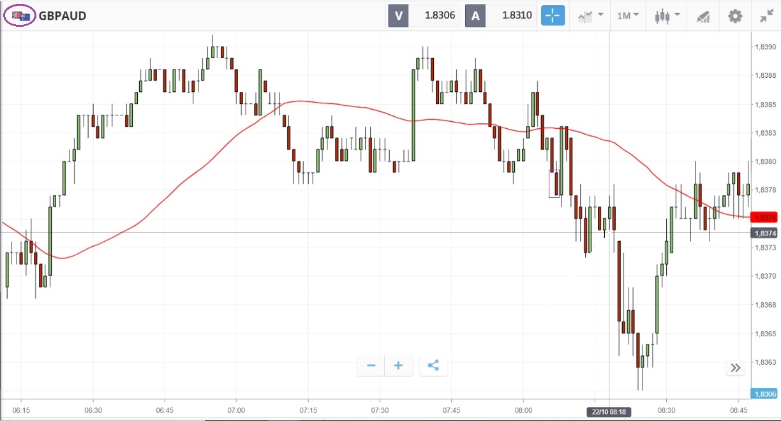
Task: Click the blue 1,8306 price label
Action: (765, 394)
